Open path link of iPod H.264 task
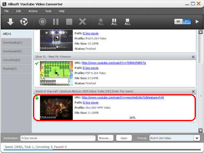This screenshot has height=153, width=204. [x=91, y=33]
